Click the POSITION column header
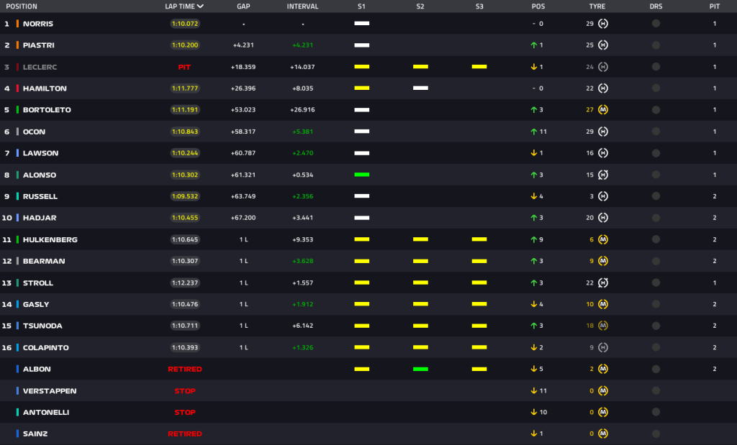This screenshot has width=737, height=445. (x=22, y=6)
